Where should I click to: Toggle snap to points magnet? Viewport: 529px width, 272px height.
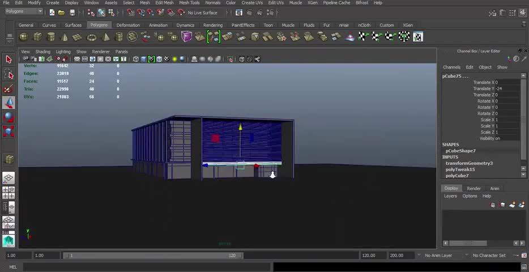click(x=151, y=13)
